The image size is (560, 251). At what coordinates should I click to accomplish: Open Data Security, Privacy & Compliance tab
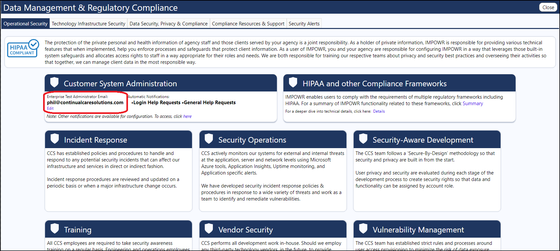click(168, 23)
